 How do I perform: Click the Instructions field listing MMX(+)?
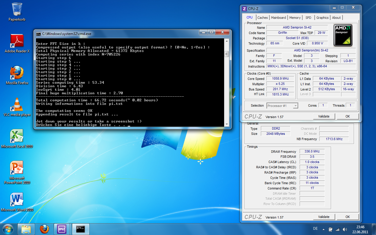pyautogui.click(x=311, y=66)
